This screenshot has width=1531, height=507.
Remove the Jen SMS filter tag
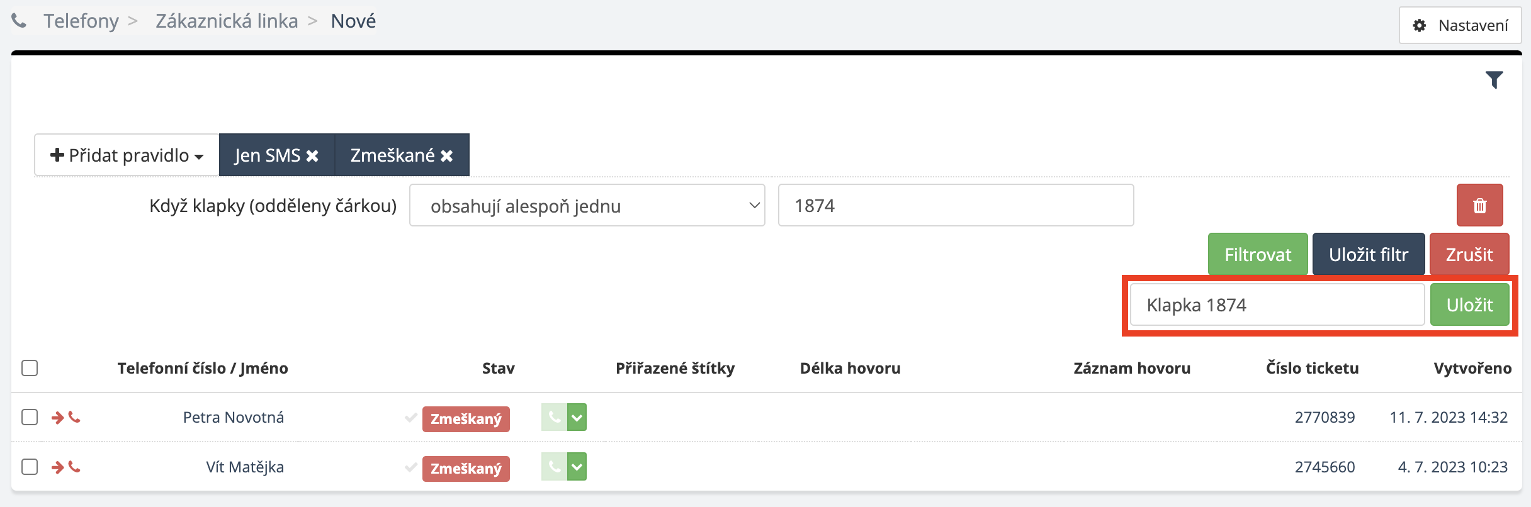(x=312, y=155)
